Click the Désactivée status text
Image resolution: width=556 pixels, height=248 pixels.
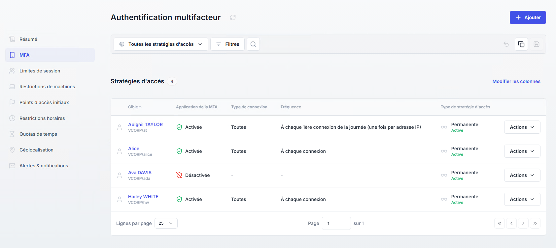tap(197, 175)
